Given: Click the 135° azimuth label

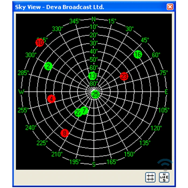Looking at the screenshot, I should pyautogui.click(x=145, y=143).
